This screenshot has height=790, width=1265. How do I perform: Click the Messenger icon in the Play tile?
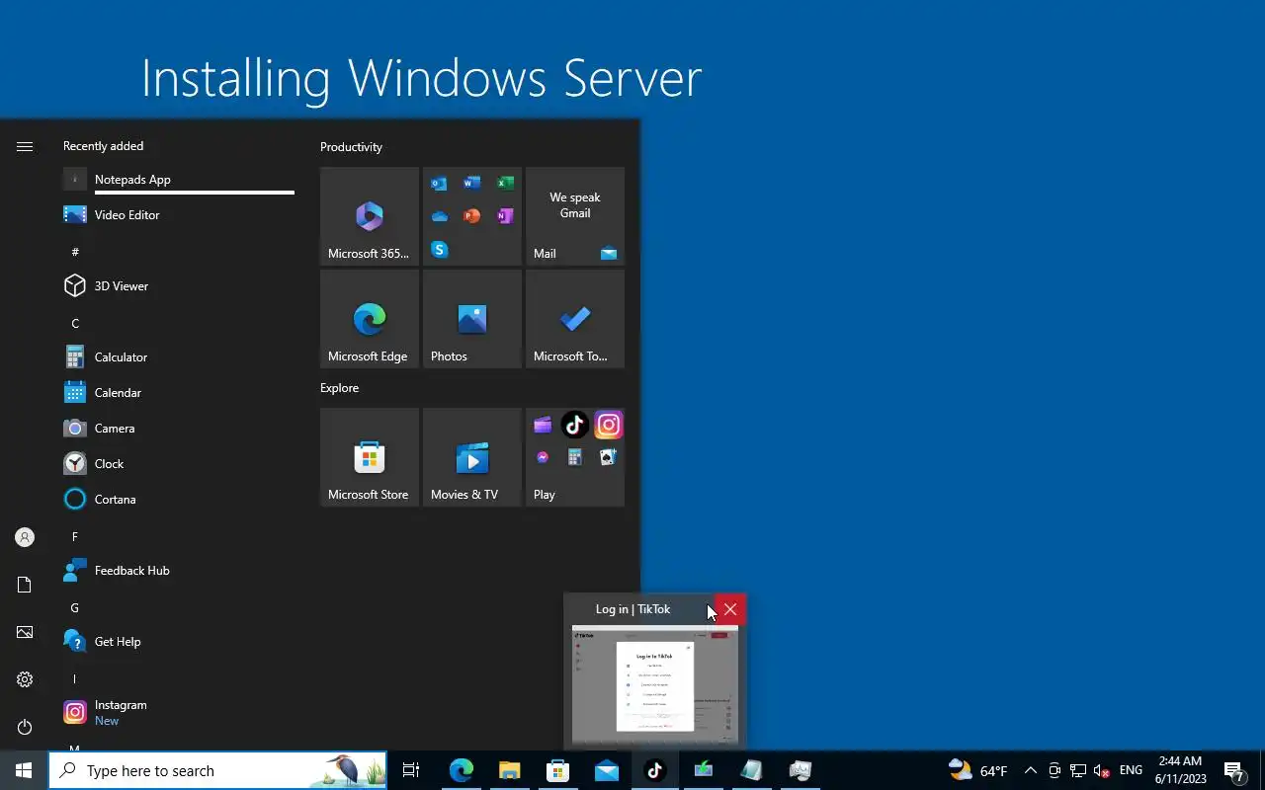[543, 457]
